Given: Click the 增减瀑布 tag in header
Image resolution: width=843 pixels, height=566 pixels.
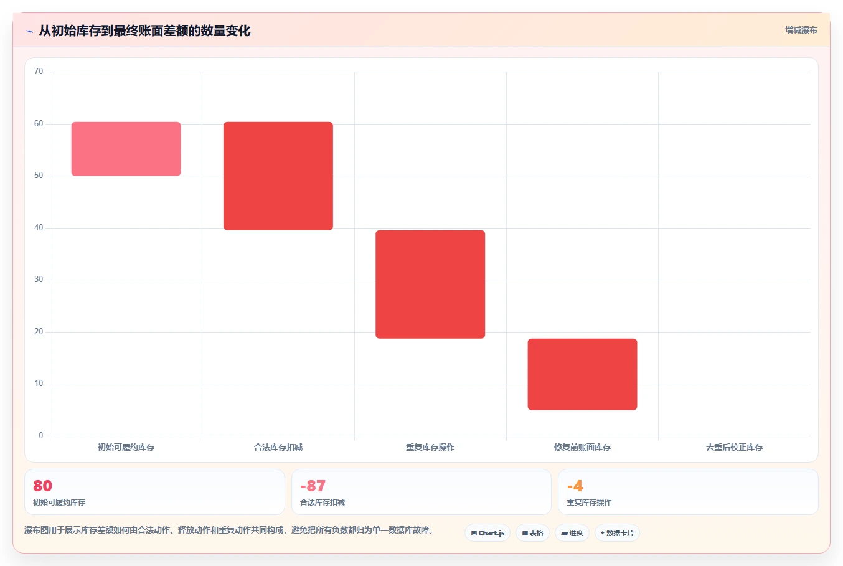Looking at the screenshot, I should (801, 30).
